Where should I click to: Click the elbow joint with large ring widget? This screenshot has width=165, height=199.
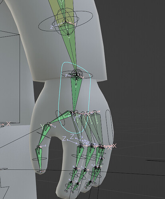pyautogui.click(x=65, y=21)
